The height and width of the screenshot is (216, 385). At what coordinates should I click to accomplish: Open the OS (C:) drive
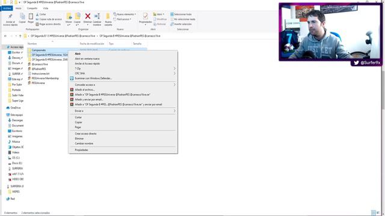coord(14,158)
